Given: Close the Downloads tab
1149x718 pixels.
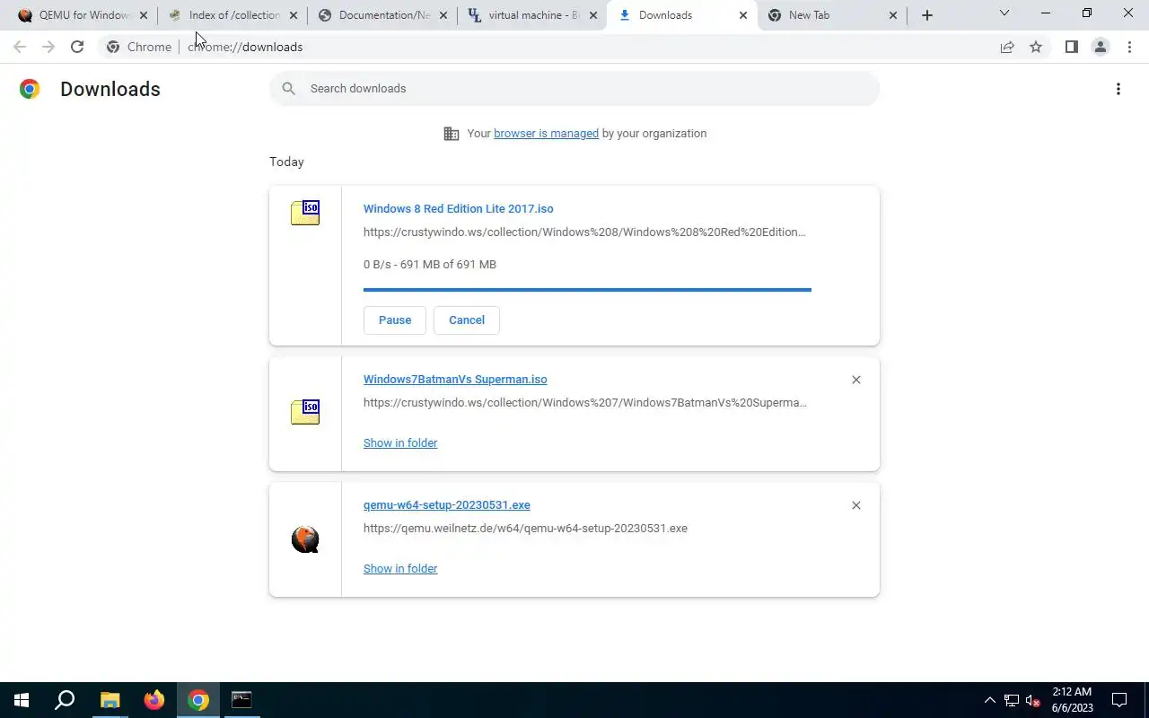Looking at the screenshot, I should pos(742,15).
